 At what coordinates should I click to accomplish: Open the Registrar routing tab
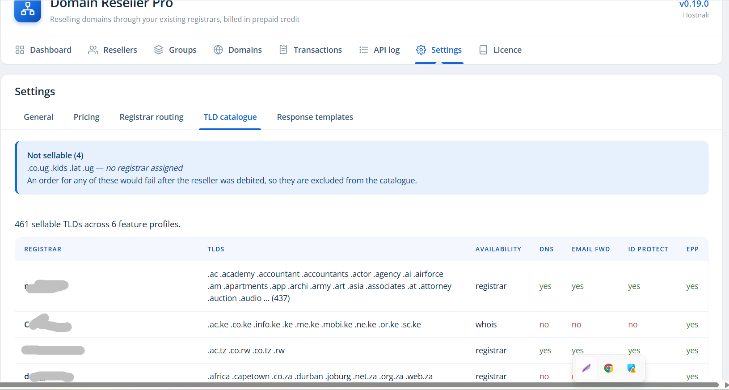[152, 117]
